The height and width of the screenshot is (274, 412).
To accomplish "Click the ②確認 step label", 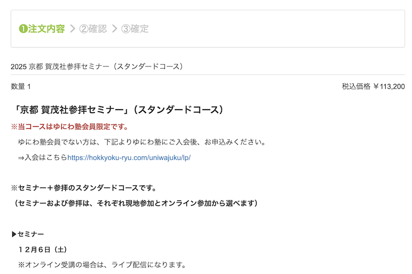I will click(x=93, y=29).
